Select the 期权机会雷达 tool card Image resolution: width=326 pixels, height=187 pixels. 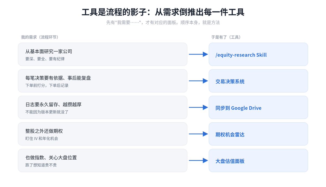(258, 134)
